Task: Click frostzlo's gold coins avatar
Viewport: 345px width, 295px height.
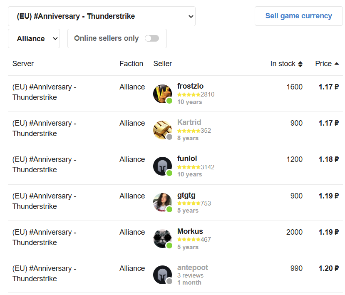Action: [x=162, y=94]
